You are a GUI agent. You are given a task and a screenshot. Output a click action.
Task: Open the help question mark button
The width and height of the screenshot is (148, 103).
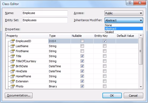130,3
